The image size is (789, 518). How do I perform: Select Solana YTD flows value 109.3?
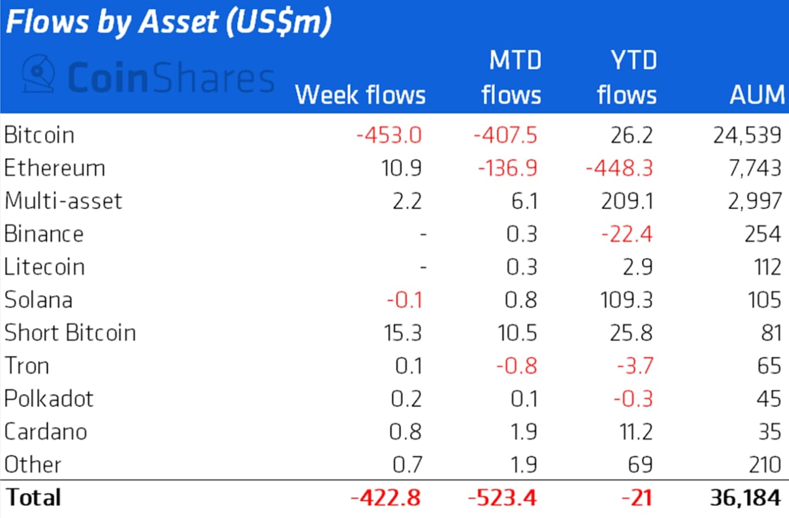[x=626, y=300]
